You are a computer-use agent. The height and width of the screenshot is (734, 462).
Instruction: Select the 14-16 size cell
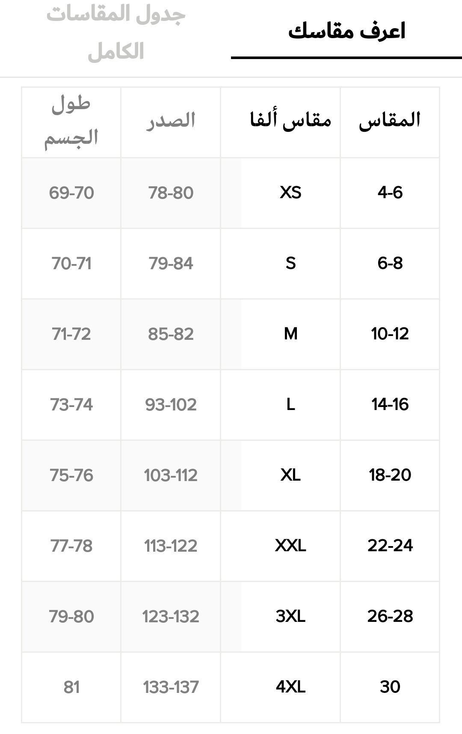(390, 404)
